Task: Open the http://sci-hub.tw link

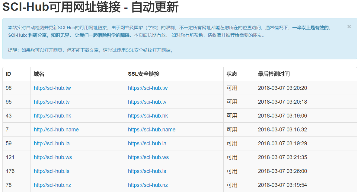Action: tap(52, 88)
